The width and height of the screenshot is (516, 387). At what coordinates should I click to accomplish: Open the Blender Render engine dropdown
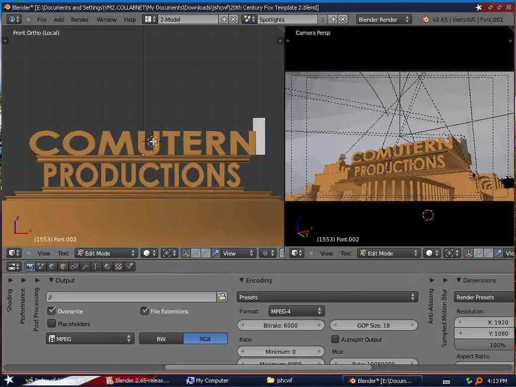click(383, 20)
